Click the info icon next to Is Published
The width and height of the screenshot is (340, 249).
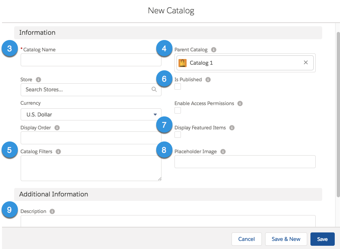coord(208,80)
